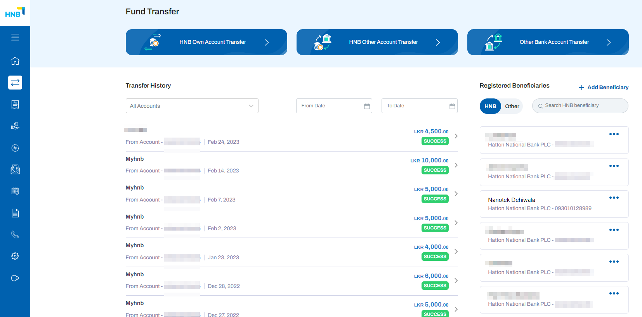The height and width of the screenshot is (317, 642).
Task: Click account number 093010128989
Action: click(x=573, y=208)
